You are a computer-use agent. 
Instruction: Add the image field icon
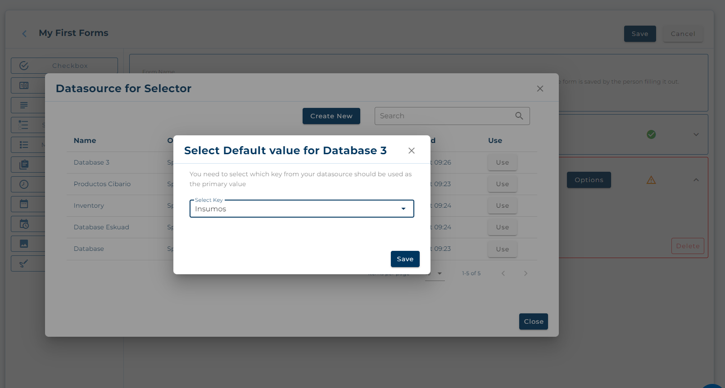[24, 244]
